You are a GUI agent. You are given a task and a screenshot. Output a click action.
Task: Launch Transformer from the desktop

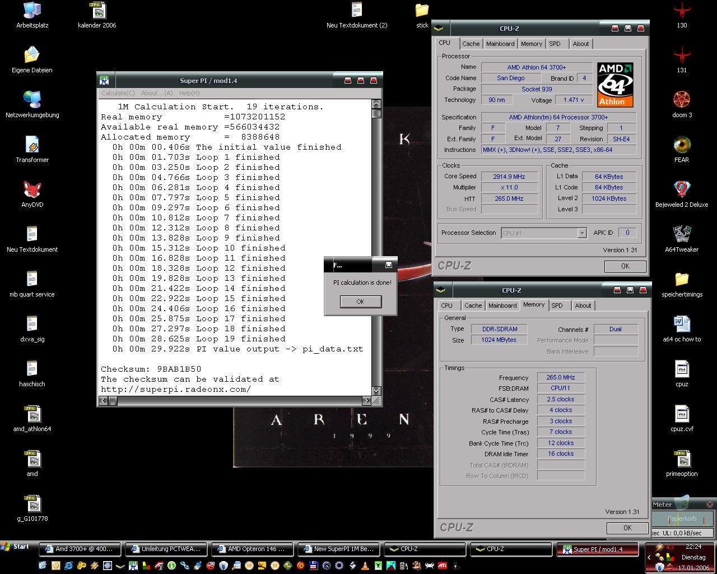pyautogui.click(x=32, y=150)
